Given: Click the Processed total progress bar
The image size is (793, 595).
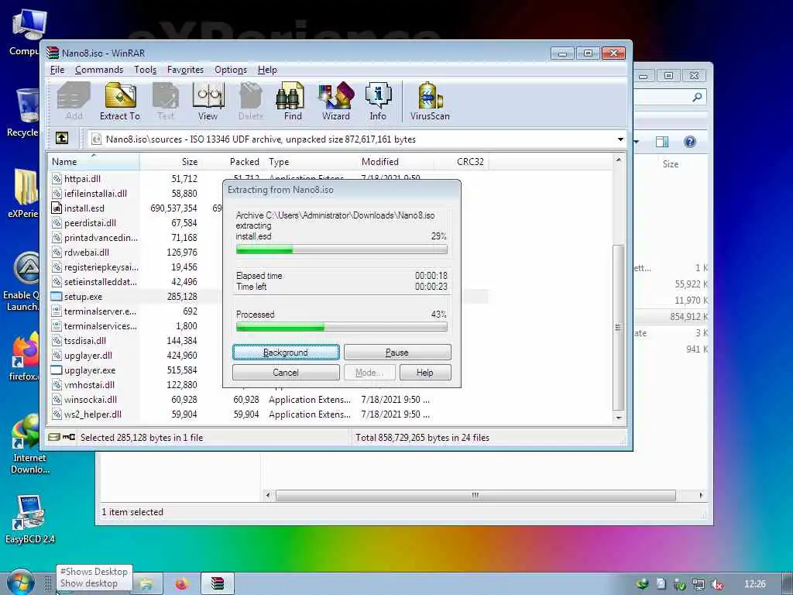Looking at the screenshot, I should (x=342, y=328).
